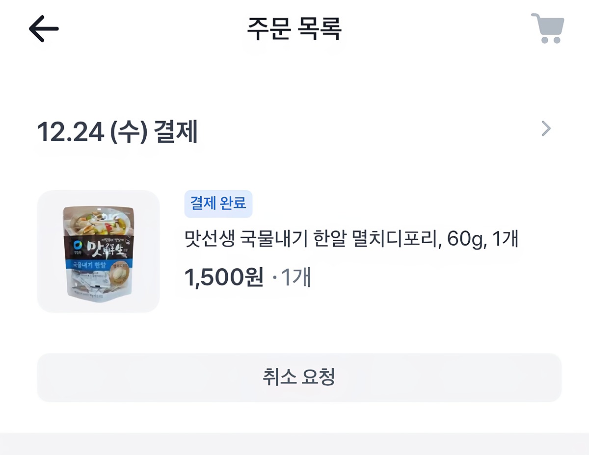Click the gray divider area below the order
The image size is (589, 455).
point(294,444)
